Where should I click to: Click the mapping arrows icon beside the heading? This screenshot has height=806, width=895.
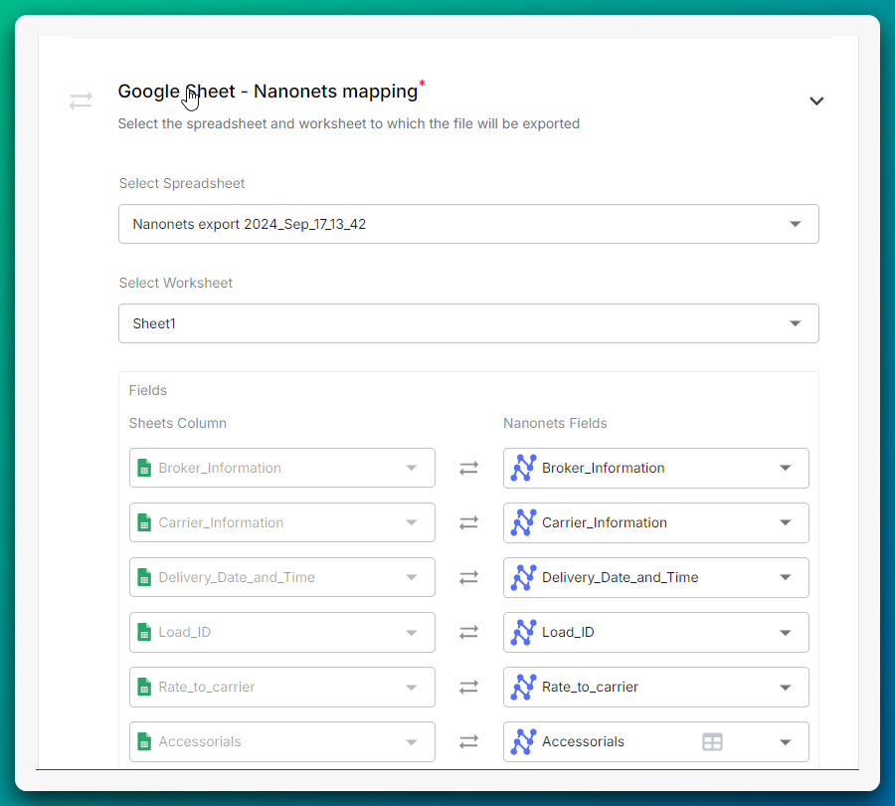[x=82, y=101]
